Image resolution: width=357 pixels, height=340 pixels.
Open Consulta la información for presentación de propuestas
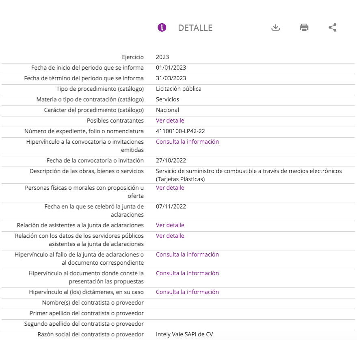pos(187,273)
